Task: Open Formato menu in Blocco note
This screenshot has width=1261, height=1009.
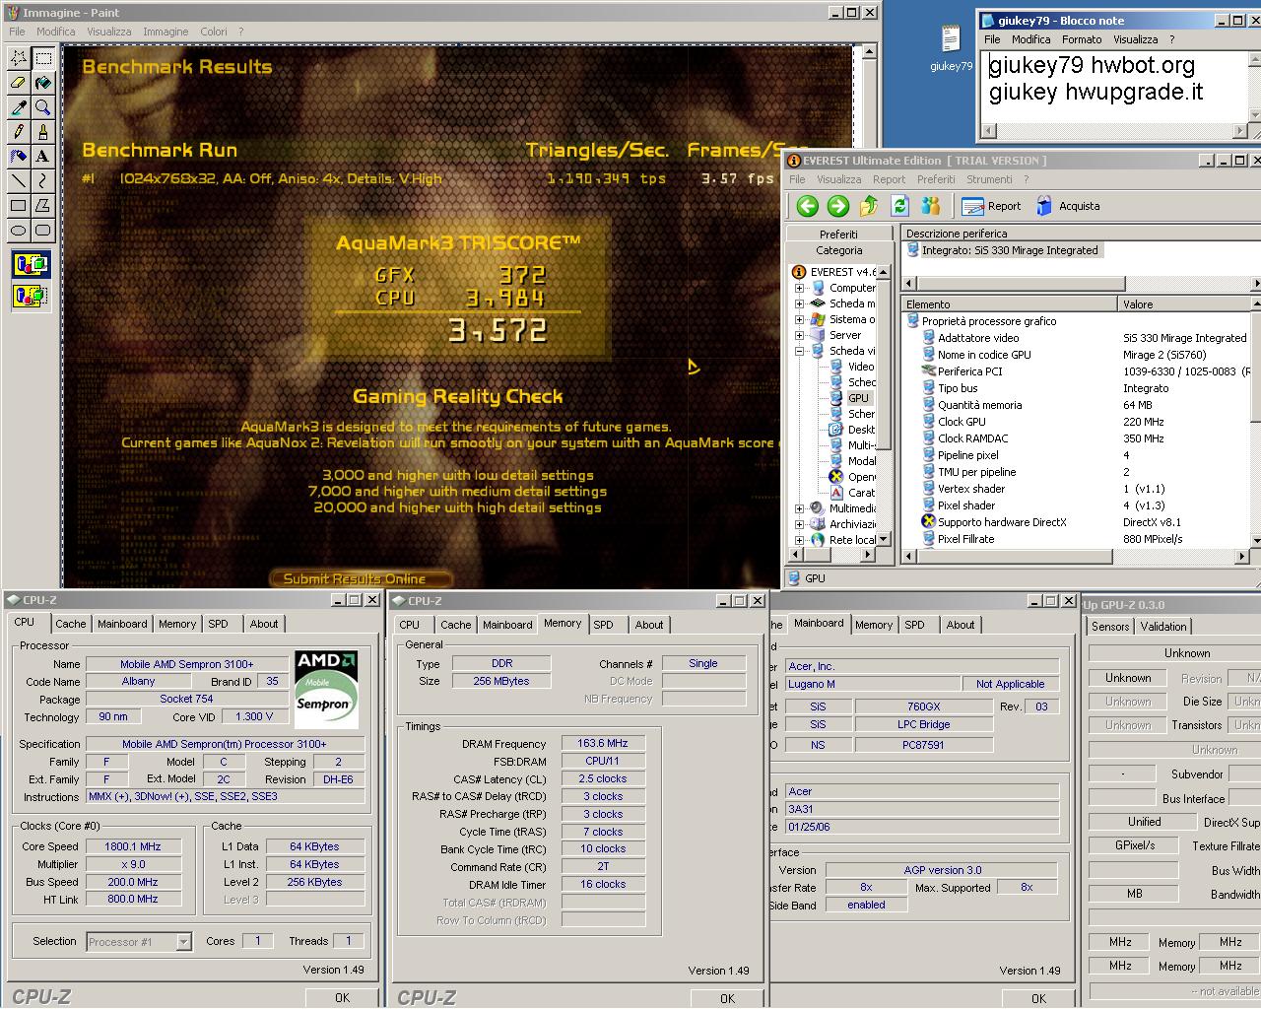Action: click(x=1082, y=39)
